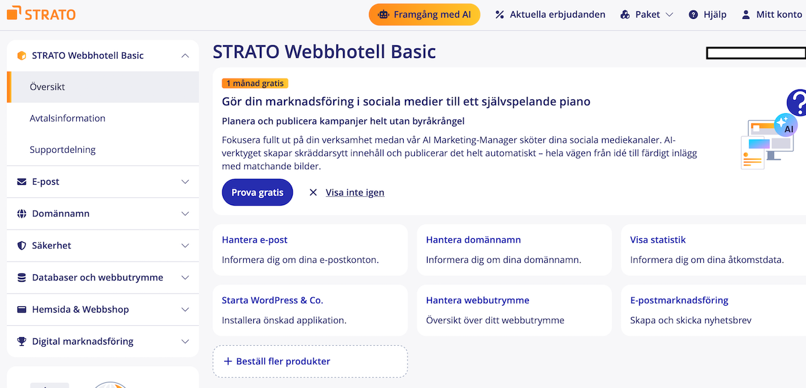Viewport: 806px width, 388px height.
Task: Click the question mark icon beside Hjälp
Action: click(x=693, y=14)
